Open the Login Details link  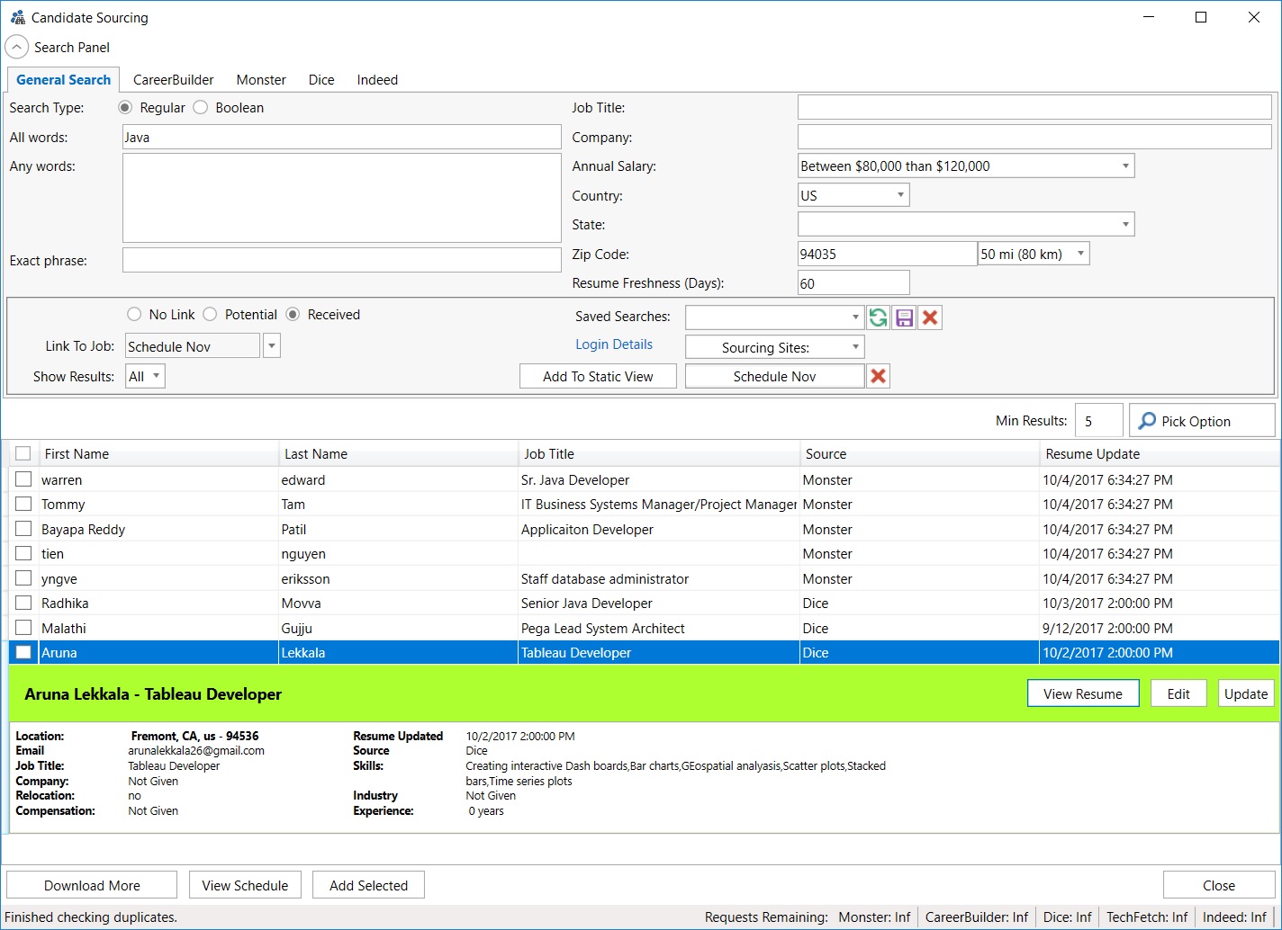pos(614,344)
